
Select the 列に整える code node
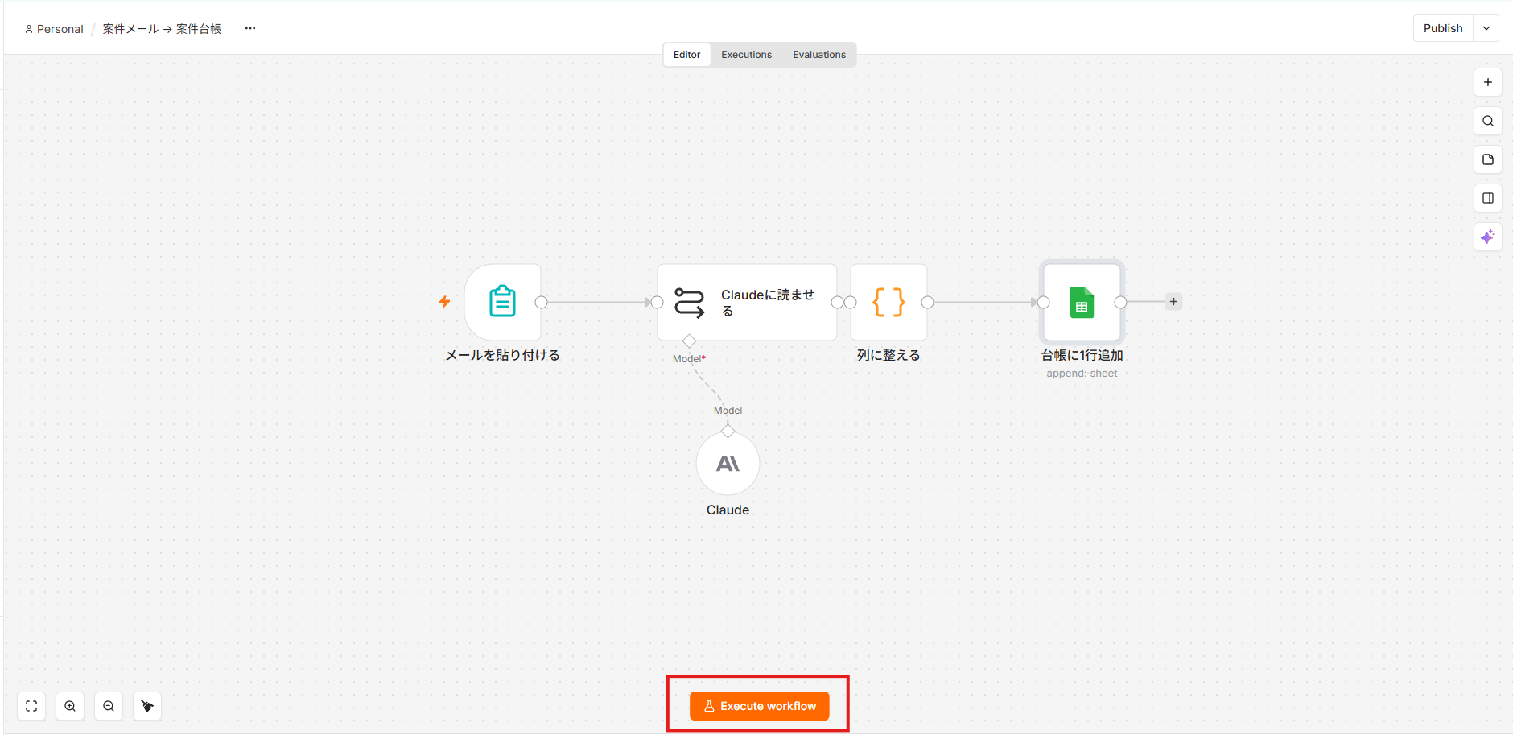click(888, 302)
